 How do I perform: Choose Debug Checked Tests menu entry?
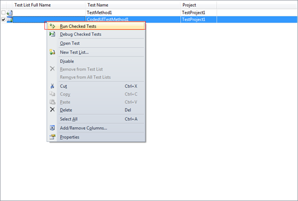[96, 34]
